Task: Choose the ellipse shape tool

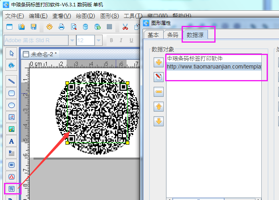Action: pyautogui.click(x=12, y=105)
